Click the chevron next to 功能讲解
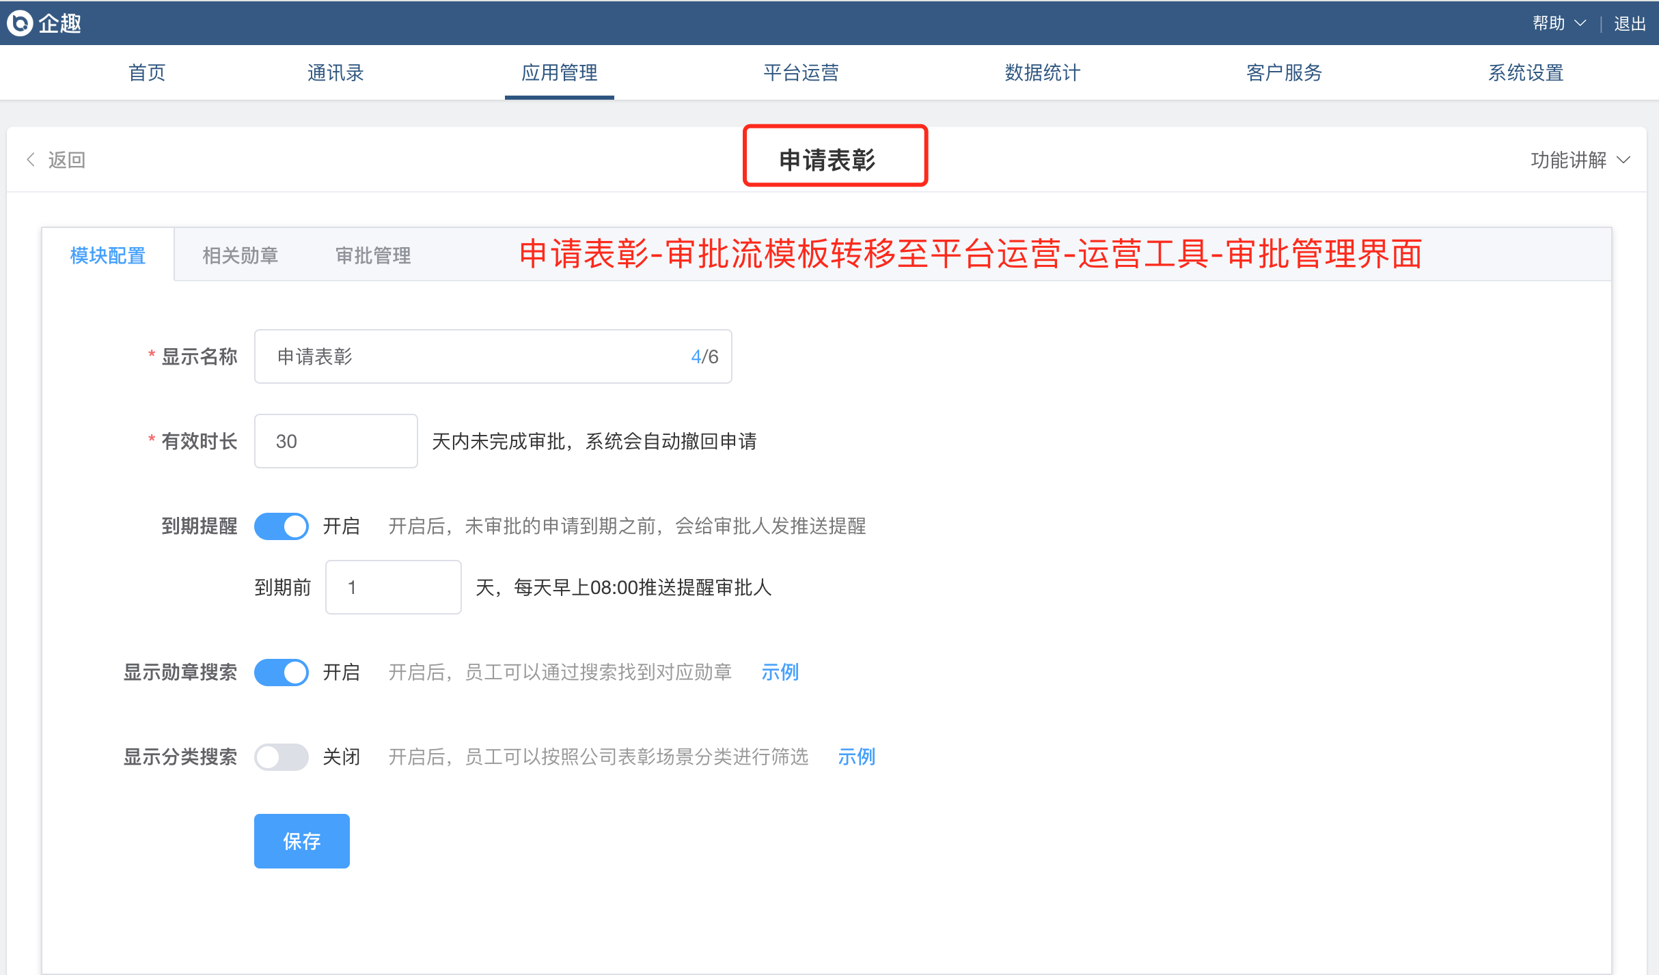 coord(1623,160)
